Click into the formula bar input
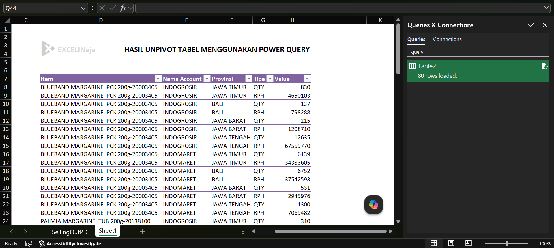Viewport: 554px width, 248px height. [339, 8]
